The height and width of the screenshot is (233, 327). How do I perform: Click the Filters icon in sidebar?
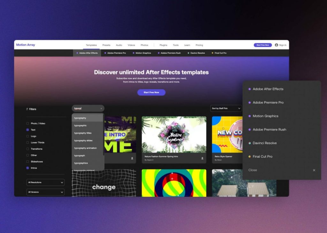pos(27,109)
